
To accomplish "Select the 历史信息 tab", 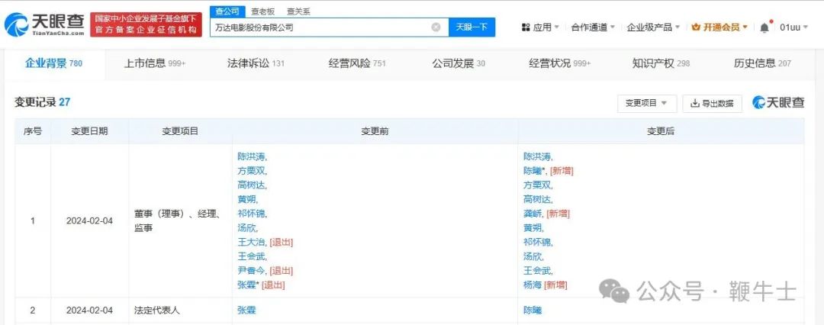I will coord(762,63).
